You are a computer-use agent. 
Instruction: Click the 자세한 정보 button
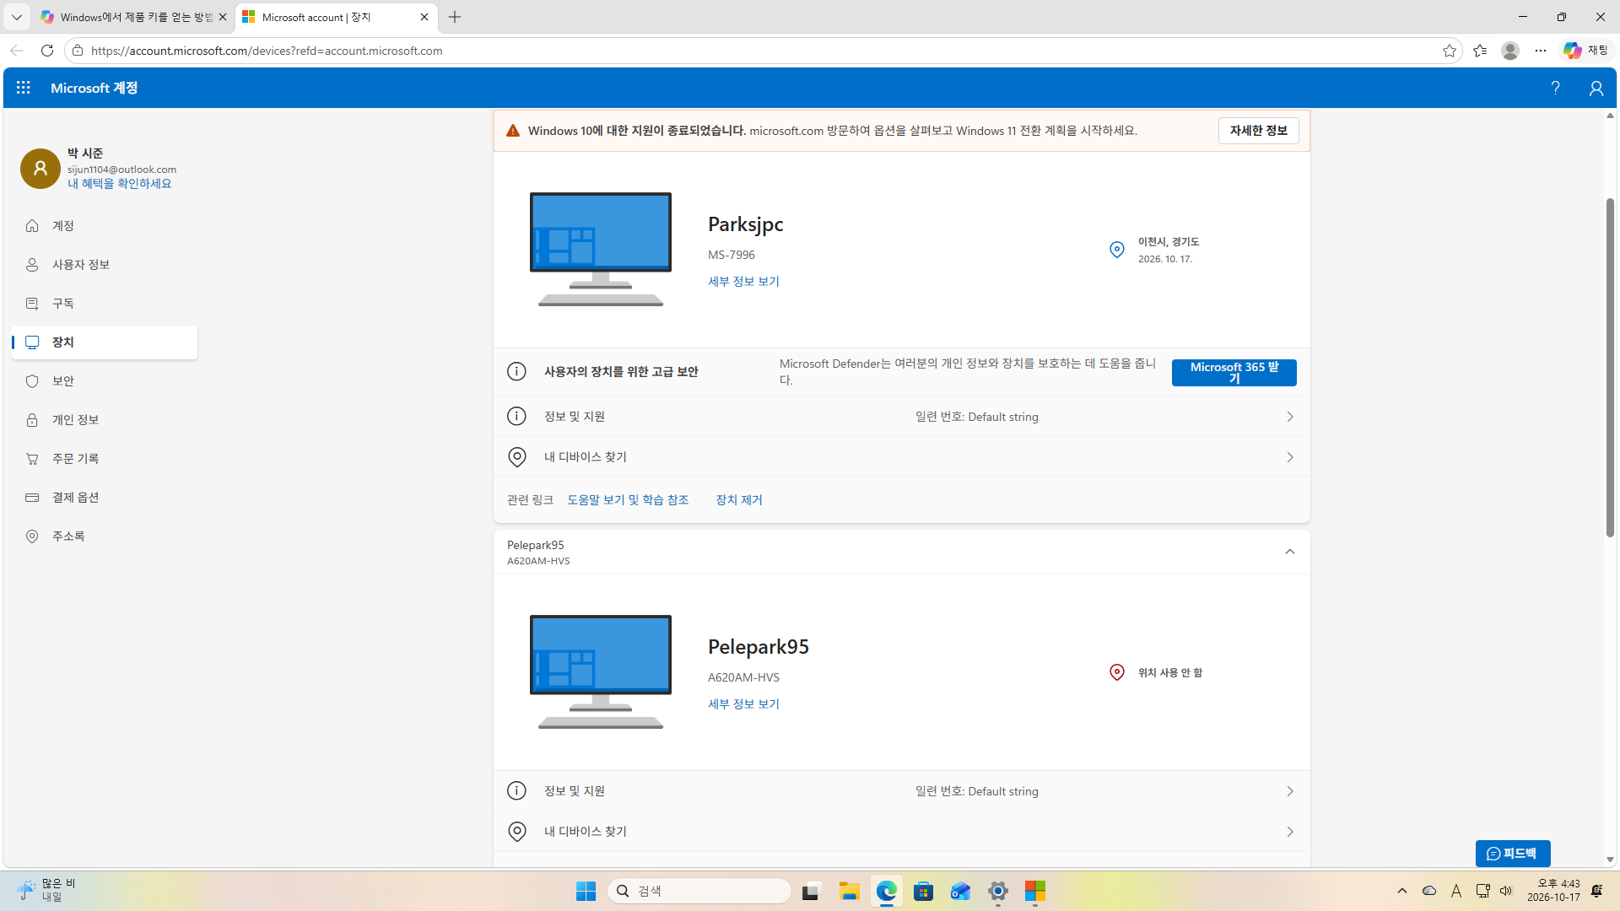click(x=1258, y=131)
